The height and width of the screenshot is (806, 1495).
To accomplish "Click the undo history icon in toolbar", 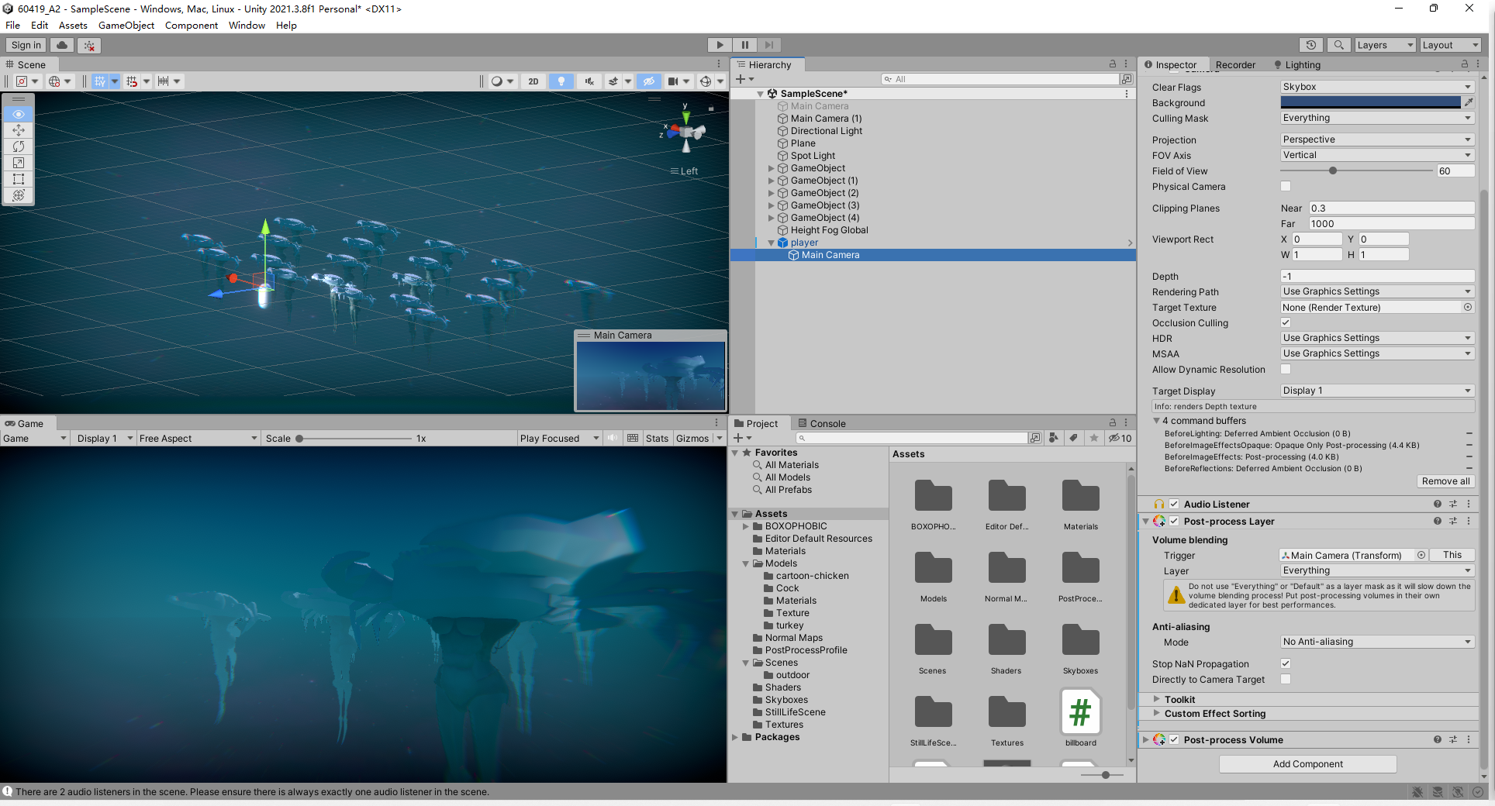I will click(x=1310, y=45).
